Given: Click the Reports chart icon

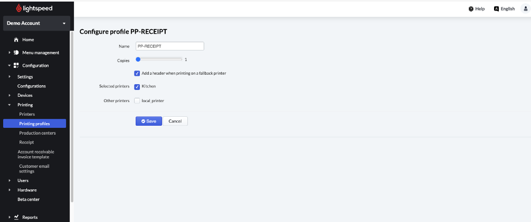Looking at the screenshot, I should (16, 217).
